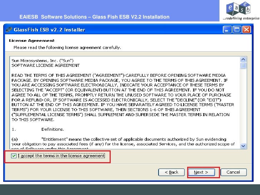Click the GlassFish fish icon in title bar

[x=9, y=30]
